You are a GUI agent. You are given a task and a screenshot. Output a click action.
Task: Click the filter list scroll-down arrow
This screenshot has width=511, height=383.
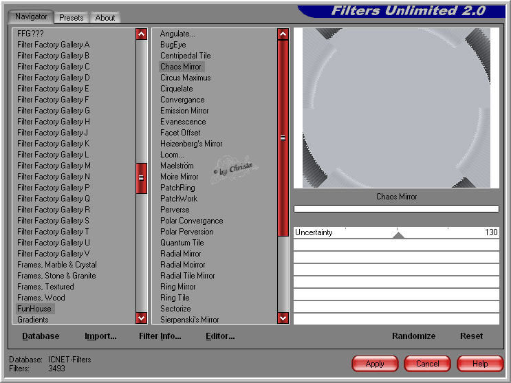283,318
